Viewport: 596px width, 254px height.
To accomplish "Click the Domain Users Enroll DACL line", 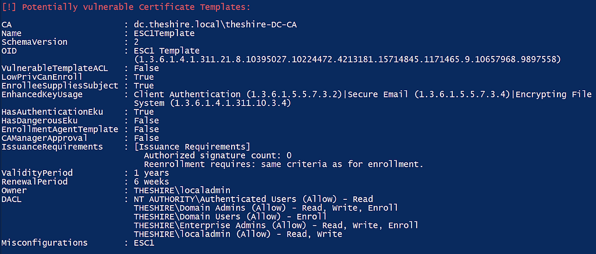I will 230,217.
